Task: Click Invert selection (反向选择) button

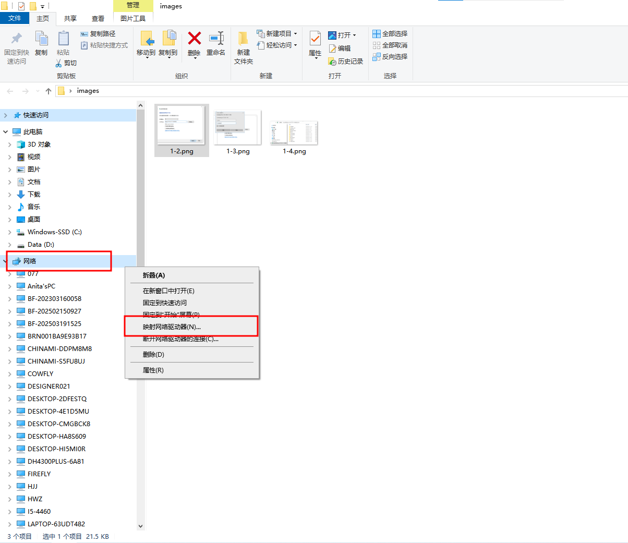Action: click(x=390, y=56)
